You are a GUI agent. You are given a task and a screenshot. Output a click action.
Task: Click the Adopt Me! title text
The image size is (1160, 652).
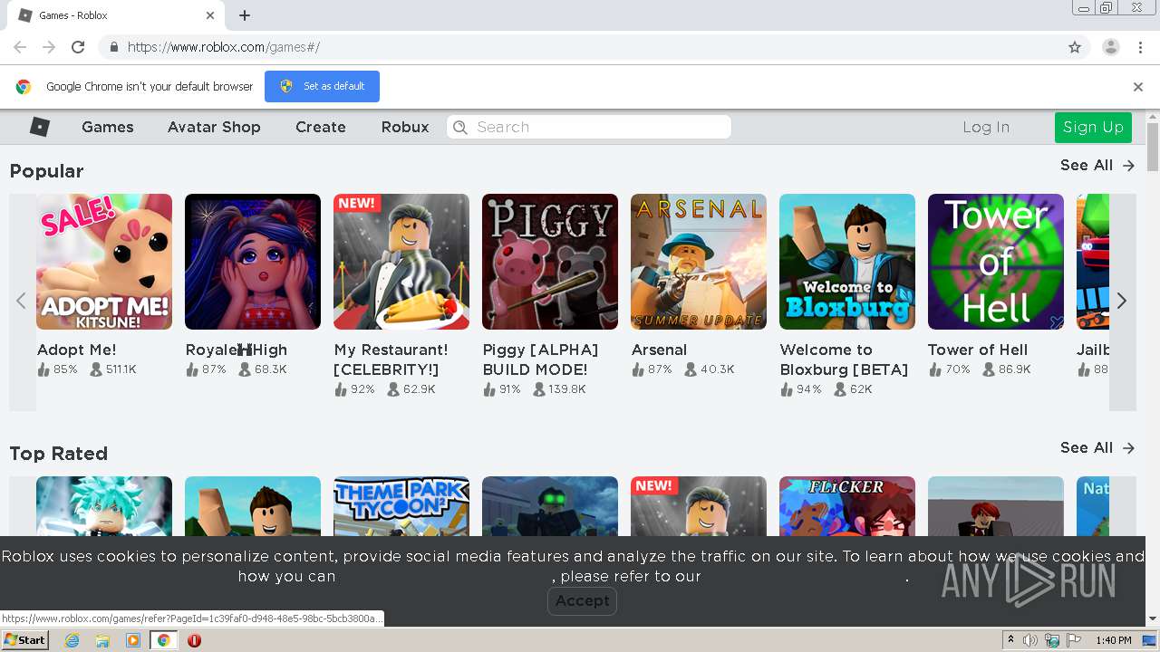pos(76,350)
